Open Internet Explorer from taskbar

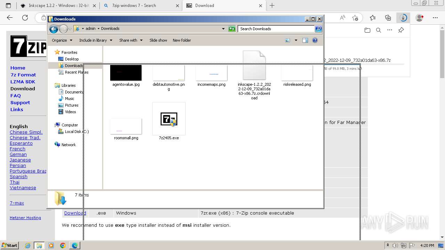pyautogui.click(x=27, y=245)
